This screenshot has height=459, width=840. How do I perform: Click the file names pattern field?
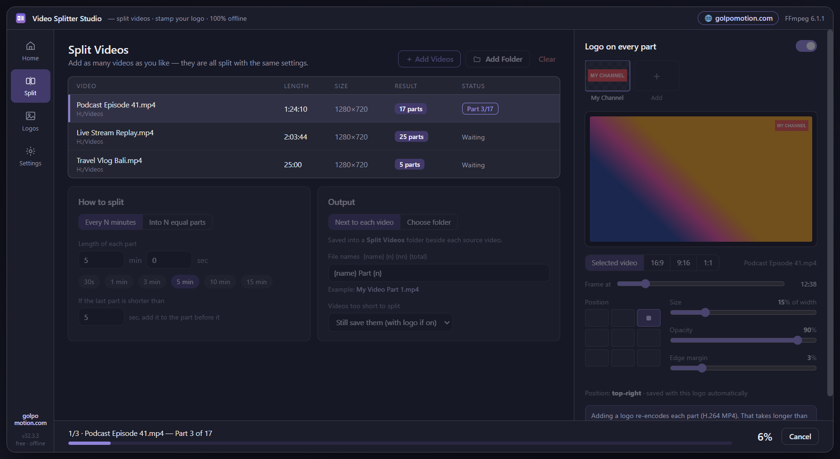[x=439, y=273]
